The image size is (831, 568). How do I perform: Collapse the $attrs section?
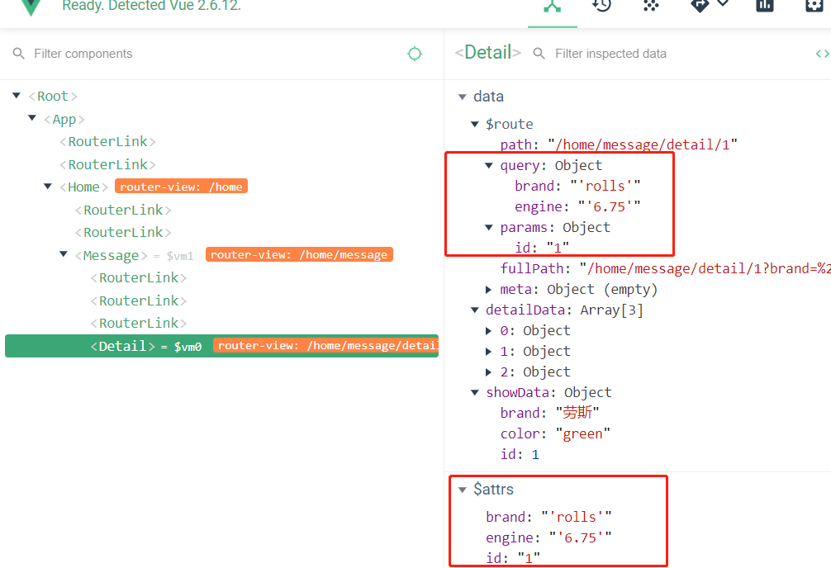coord(462,490)
